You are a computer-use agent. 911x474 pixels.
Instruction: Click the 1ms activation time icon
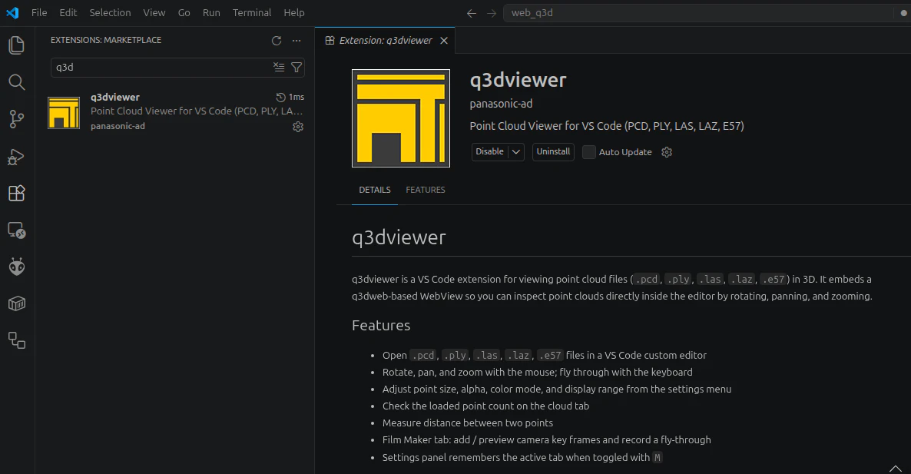pos(280,97)
